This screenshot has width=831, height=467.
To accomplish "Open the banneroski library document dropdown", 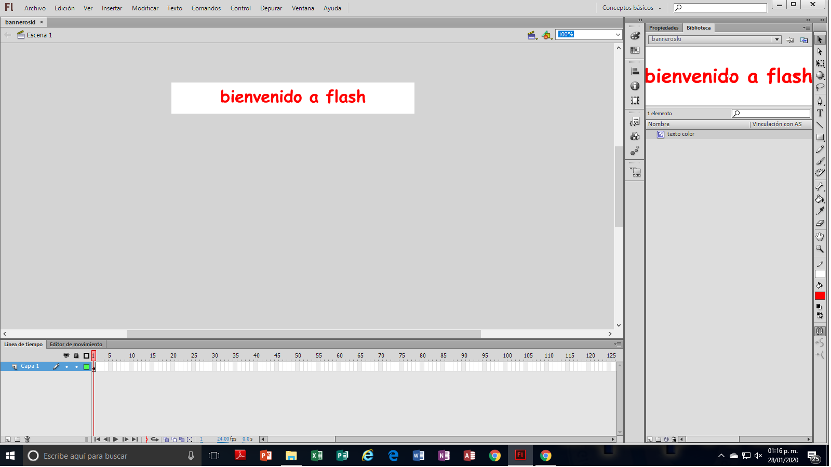I will click(x=778, y=39).
